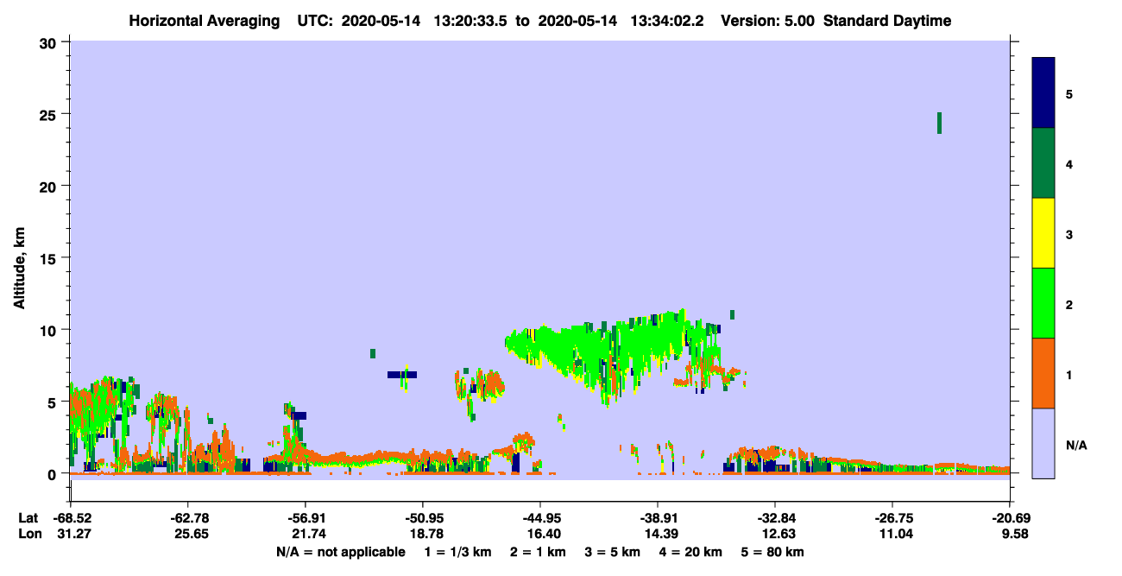Image resolution: width=1122 pixels, height=576 pixels.
Task: Click the 'Lat' axis row label
Action: coord(28,518)
